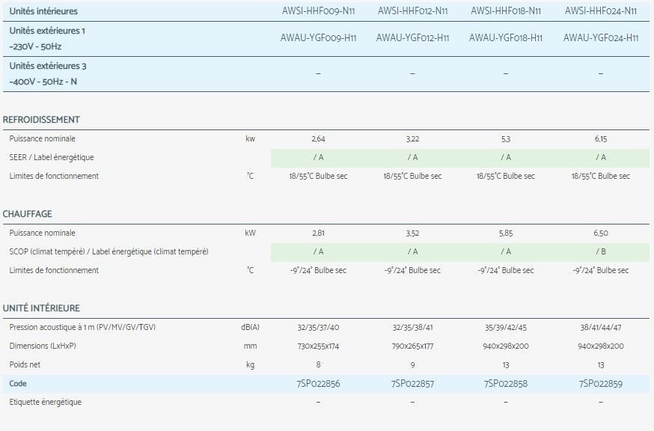654x431 pixels.
Task: Click the CHAUFFAGE section heading
Action: pyautogui.click(x=28, y=214)
